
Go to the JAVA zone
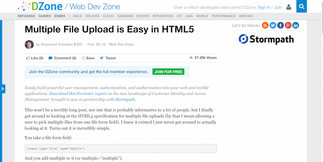point(189,16)
